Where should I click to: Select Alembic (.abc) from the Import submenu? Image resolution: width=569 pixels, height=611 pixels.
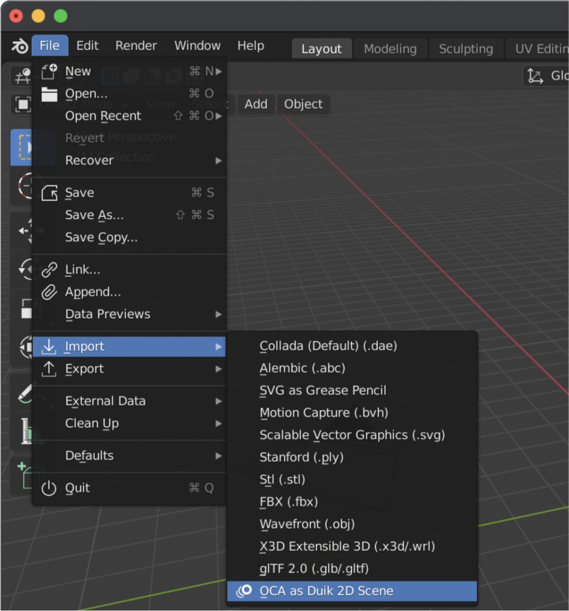pos(352,368)
